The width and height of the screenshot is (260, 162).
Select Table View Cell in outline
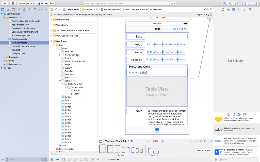pos(75,84)
